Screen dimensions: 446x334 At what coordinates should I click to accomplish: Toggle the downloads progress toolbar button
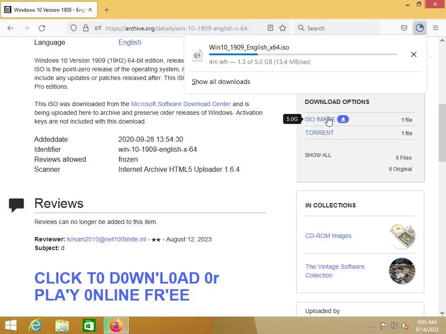click(419, 28)
